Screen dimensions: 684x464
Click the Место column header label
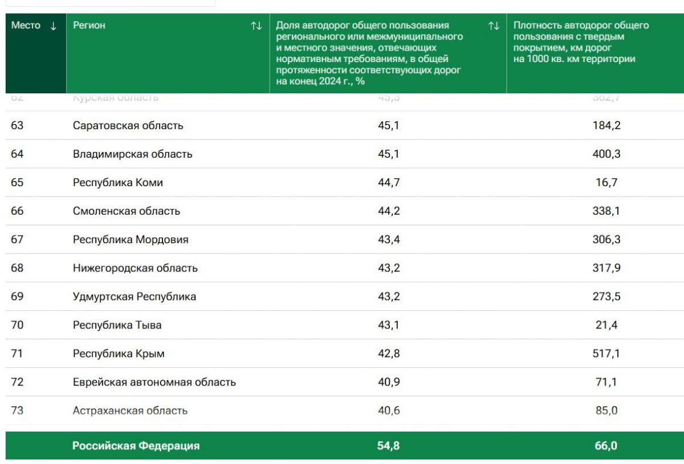26,26
